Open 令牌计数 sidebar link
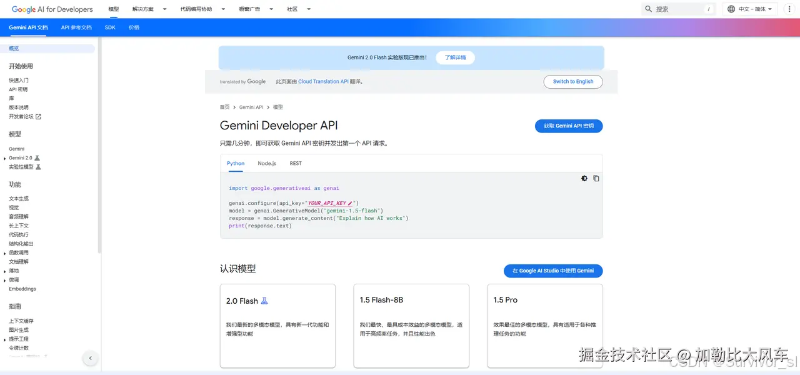The image size is (800, 375). click(19, 348)
